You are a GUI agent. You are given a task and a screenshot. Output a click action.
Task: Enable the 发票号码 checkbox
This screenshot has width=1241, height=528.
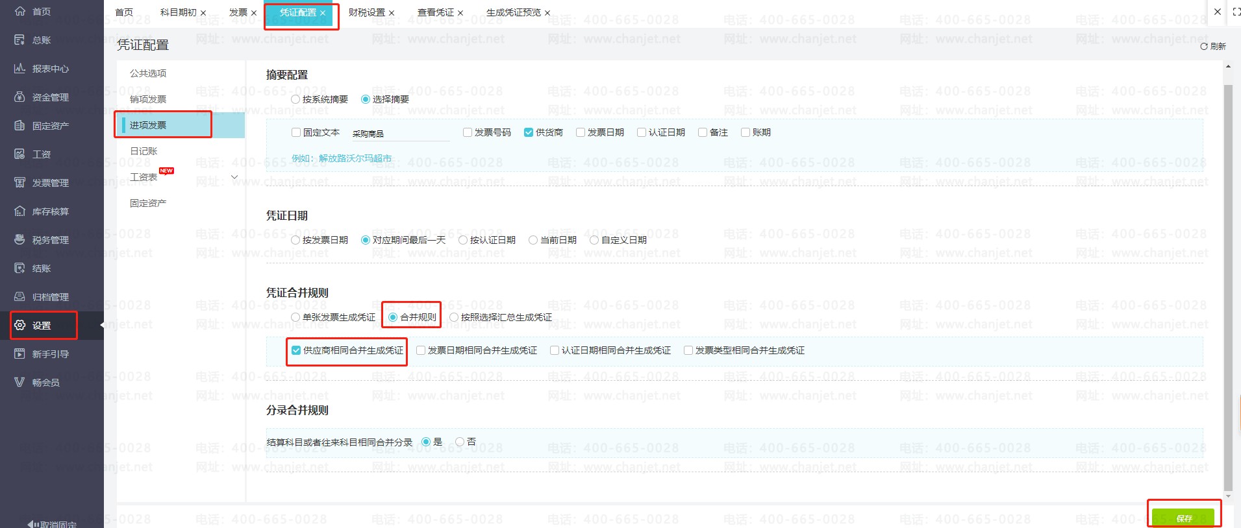coord(468,132)
